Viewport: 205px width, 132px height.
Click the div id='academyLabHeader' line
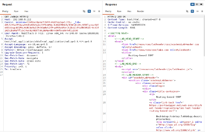(140, 77)
